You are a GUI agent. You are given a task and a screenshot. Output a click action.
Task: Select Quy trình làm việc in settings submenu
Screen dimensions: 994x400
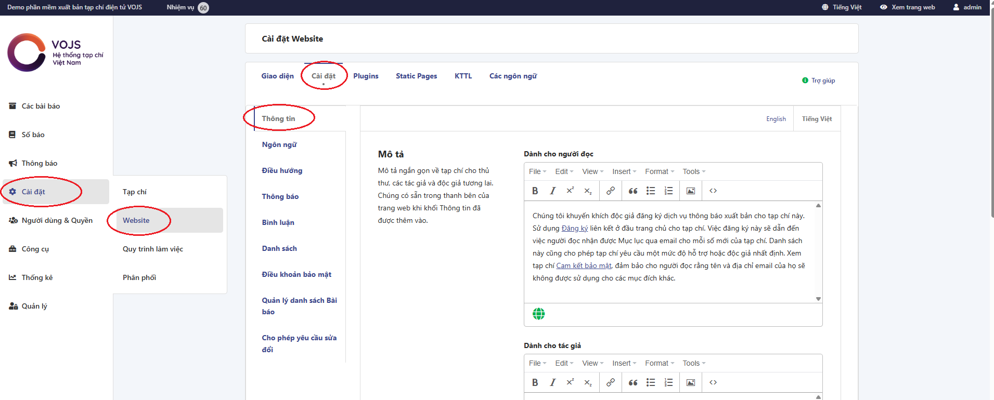click(153, 249)
